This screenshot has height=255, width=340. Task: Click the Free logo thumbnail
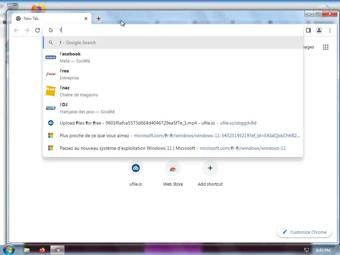51,74
